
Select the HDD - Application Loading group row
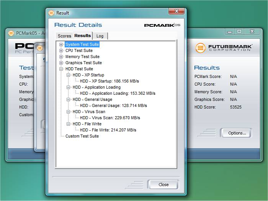click(96, 88)
